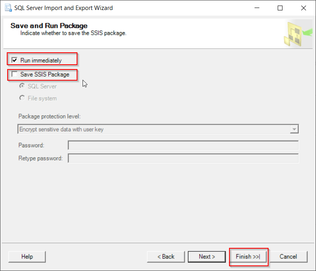This screenshot has height=271, width=316.
Task: Click the Password input field
Action: tap(183, 145)
